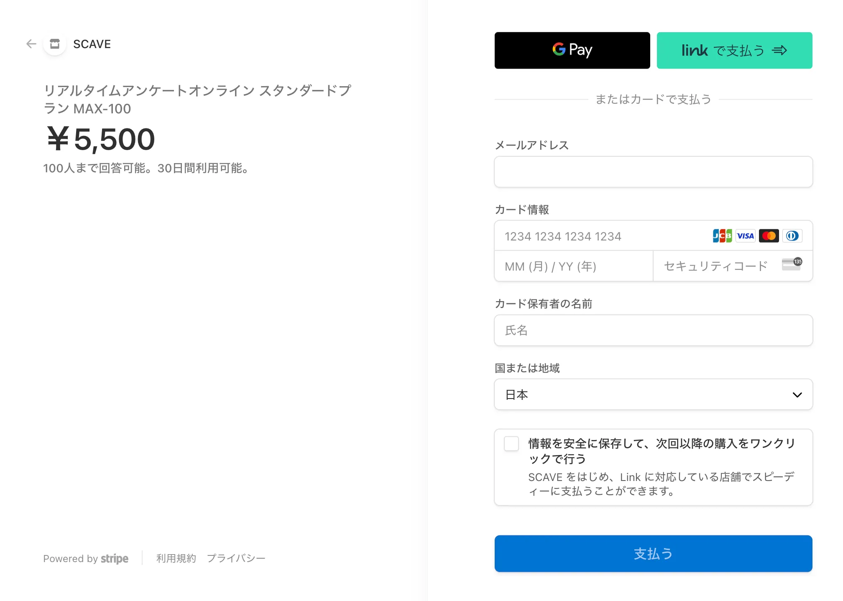Click the Linkで支払う button
Screen dimensions: 843x601
pos(734,50)
